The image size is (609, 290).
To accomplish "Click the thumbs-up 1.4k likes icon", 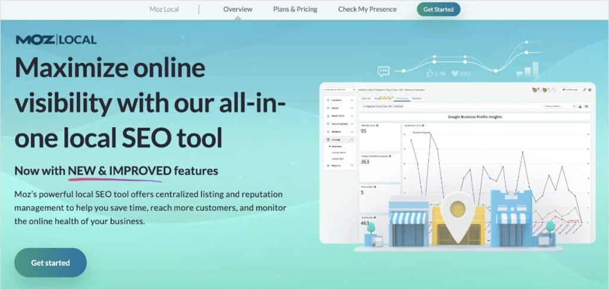I will pyautogui.click(x=429, y=73).
